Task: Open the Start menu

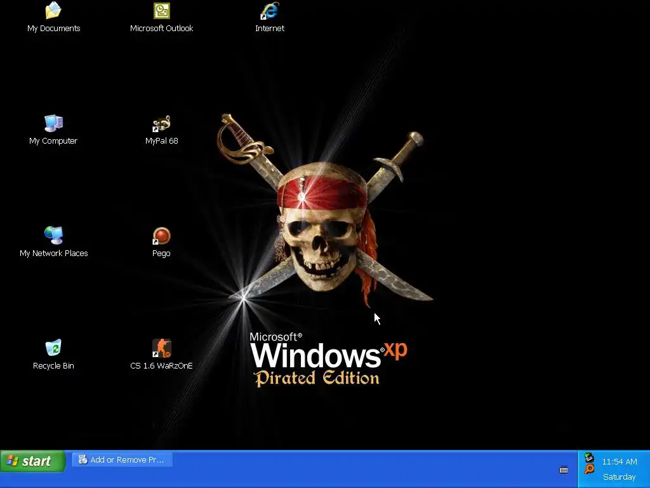Action: [33, 461]
